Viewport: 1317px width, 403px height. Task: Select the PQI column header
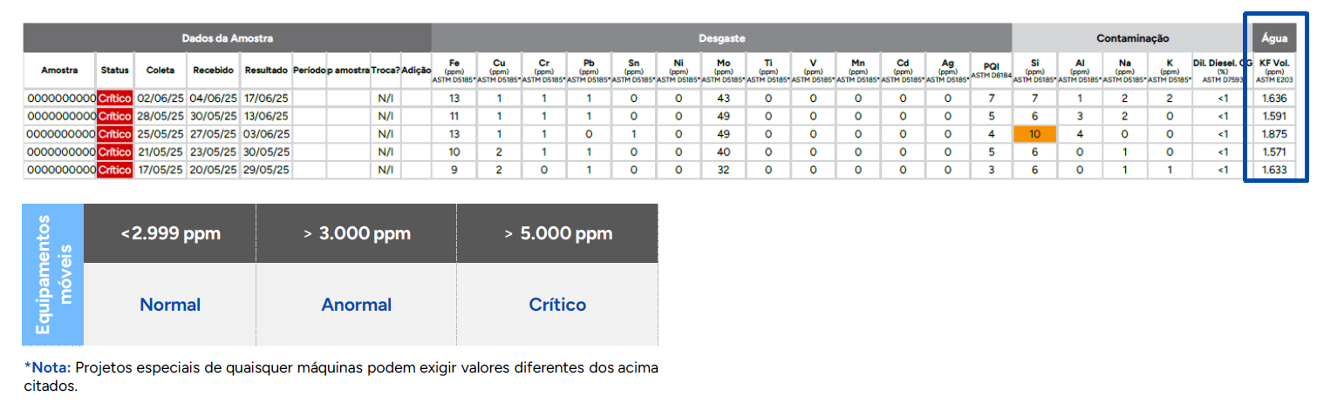coord(991,70)
